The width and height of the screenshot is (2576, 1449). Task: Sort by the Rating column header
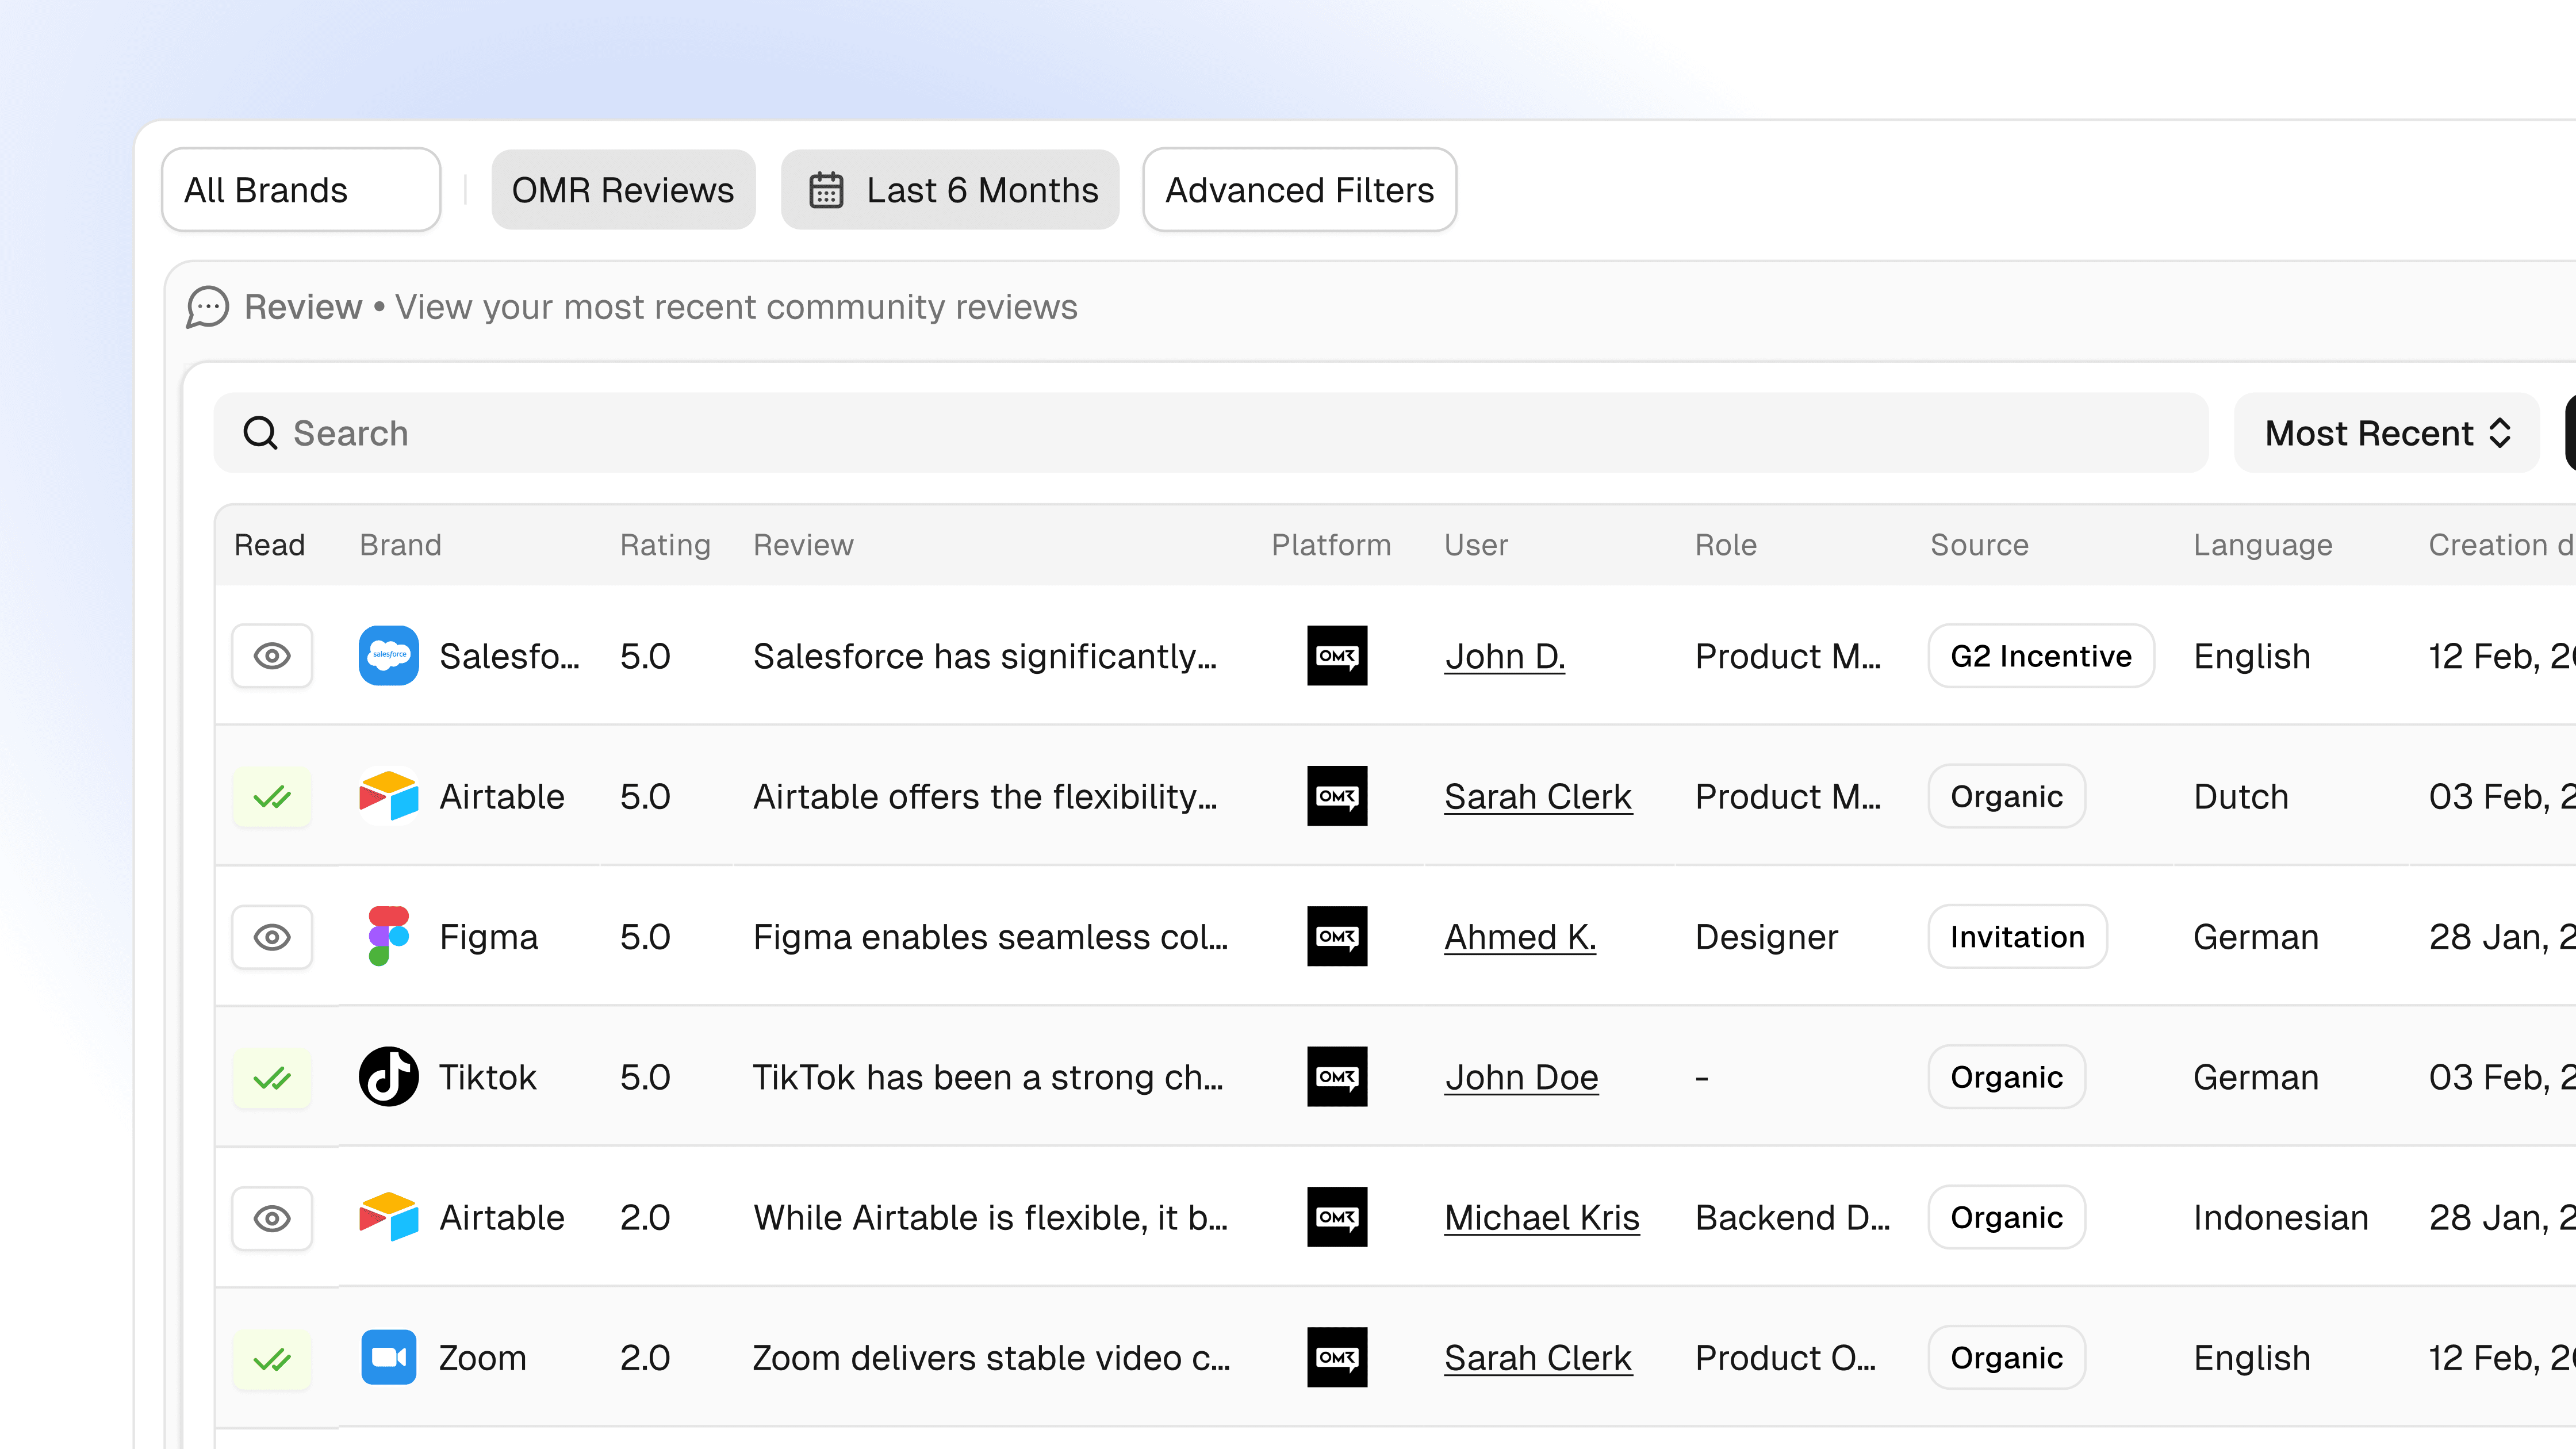click(x=665, y=545)
